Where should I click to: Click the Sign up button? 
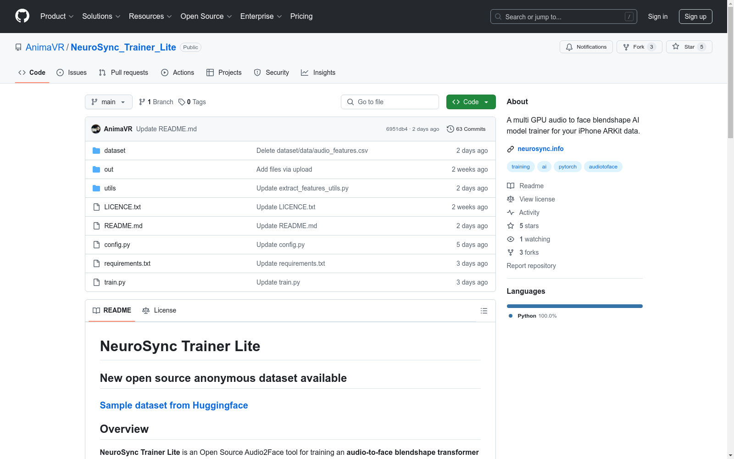695,17
